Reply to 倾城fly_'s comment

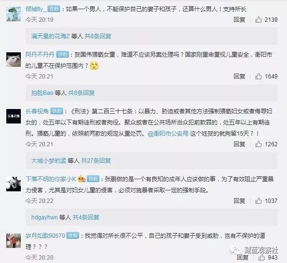(239, 19)
